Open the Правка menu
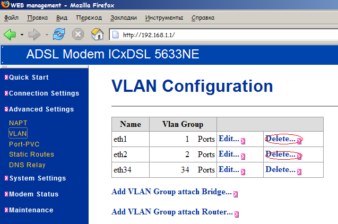This screenshot has height=224, width=338. click(37, 18)
